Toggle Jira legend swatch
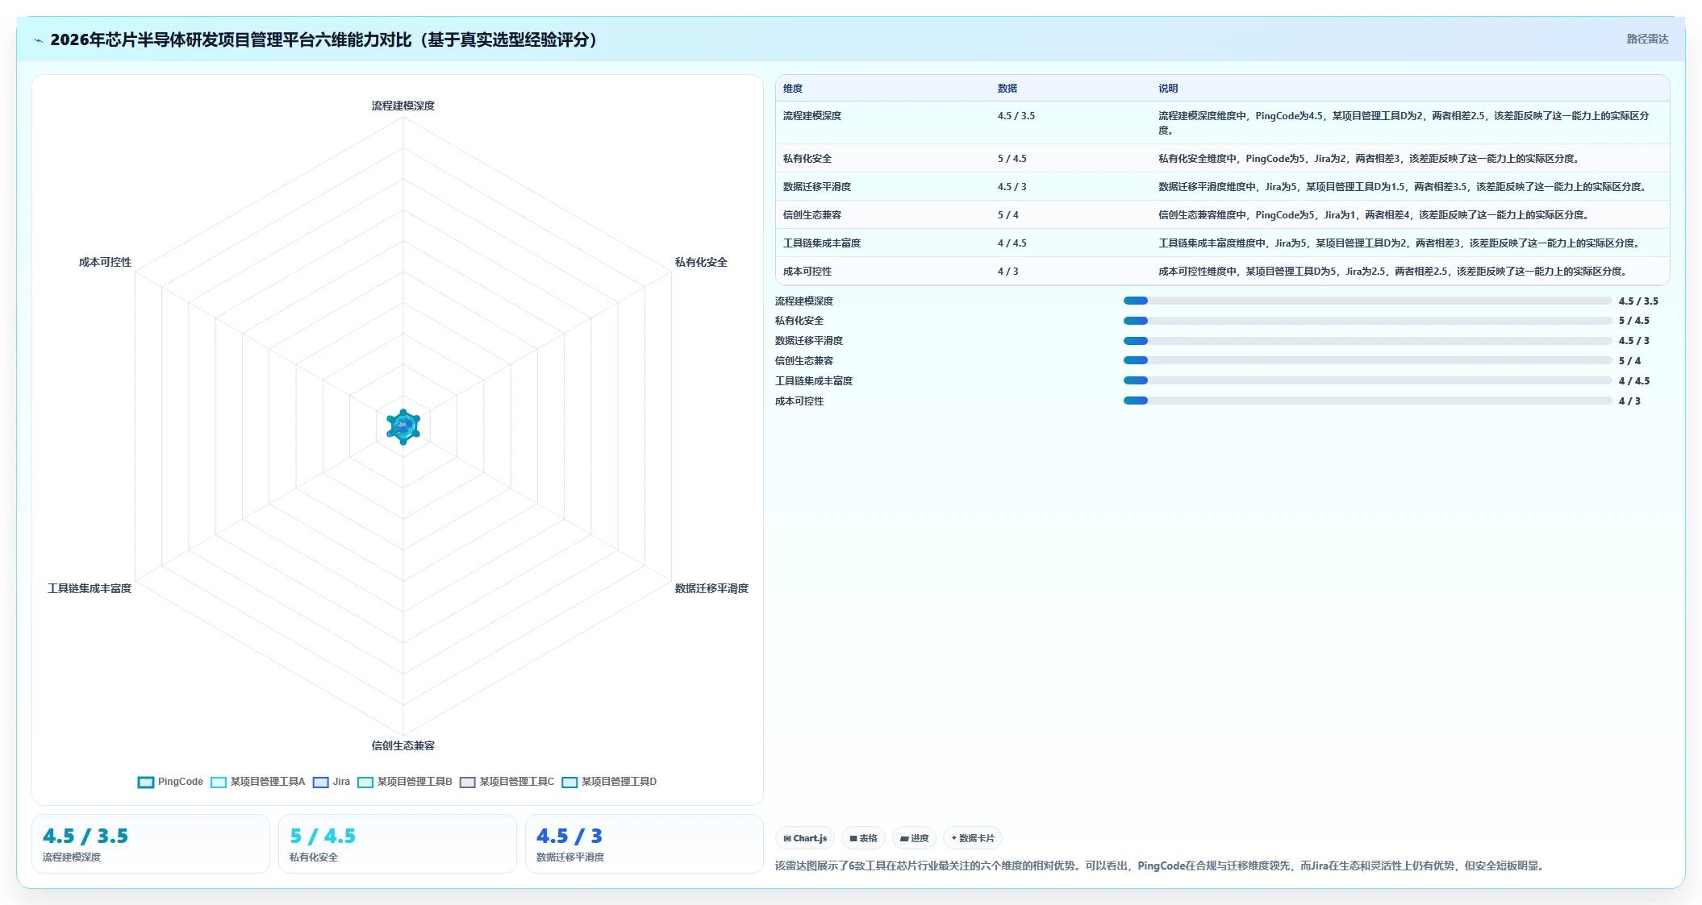1702x905 pixels. pyautogui.click(x=321, y=782)
